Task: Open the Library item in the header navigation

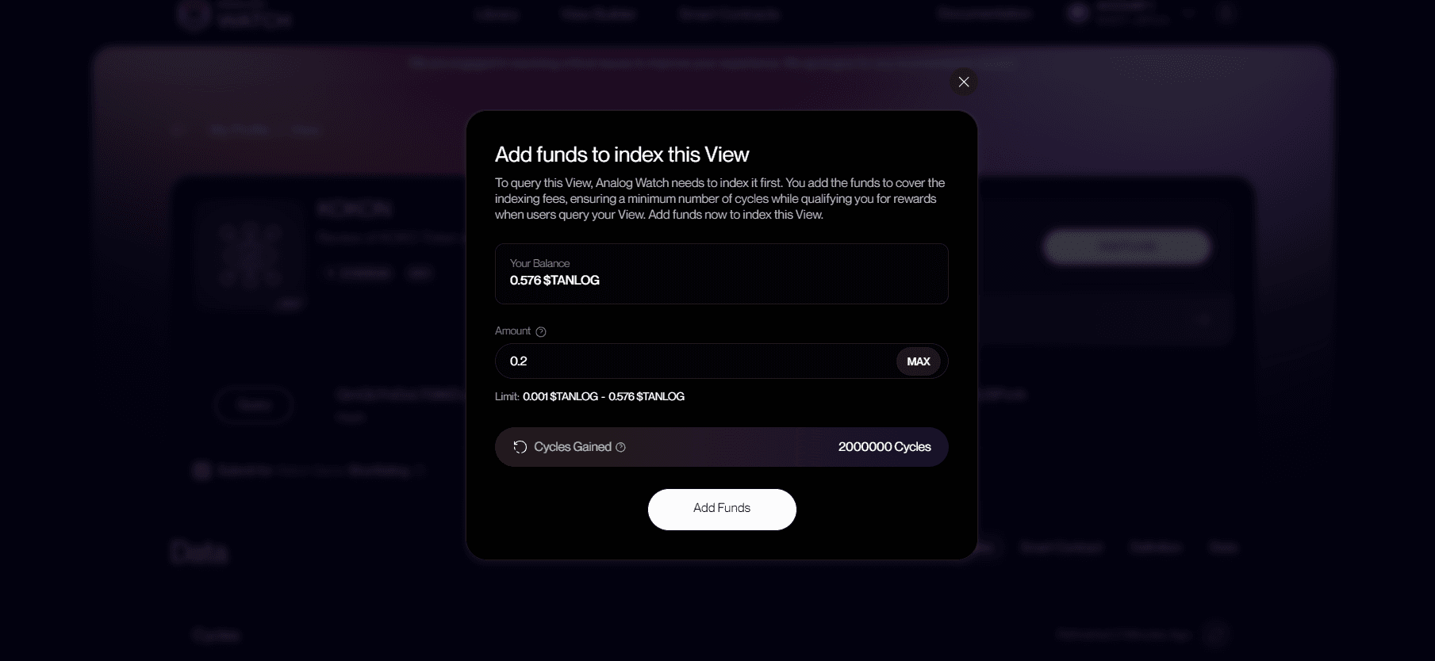Action: [497, 13]
